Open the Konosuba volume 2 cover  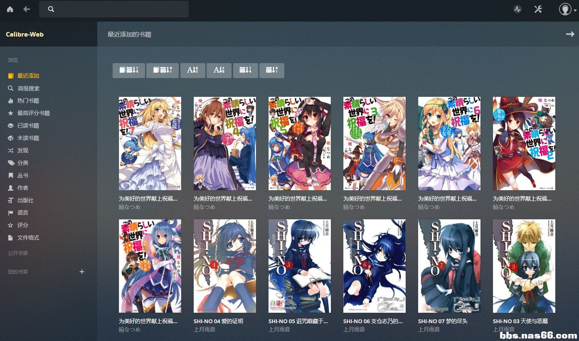coord(524,144)
